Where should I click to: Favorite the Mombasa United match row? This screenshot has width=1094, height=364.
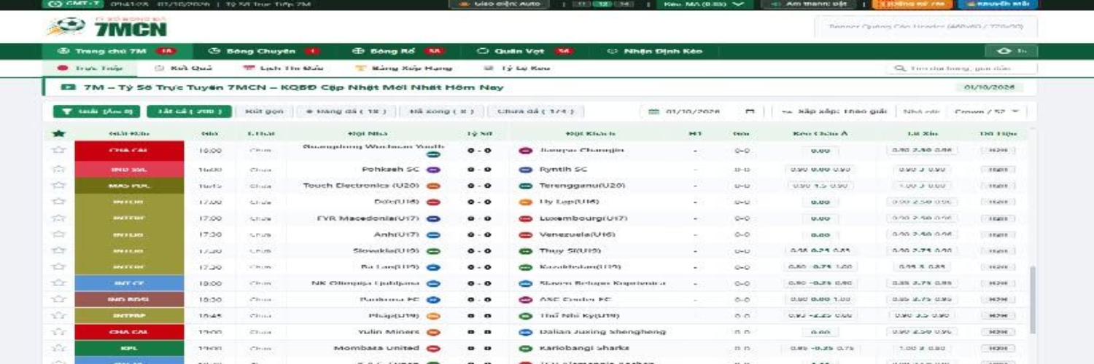pyautogui.click(x=59, y=349)
